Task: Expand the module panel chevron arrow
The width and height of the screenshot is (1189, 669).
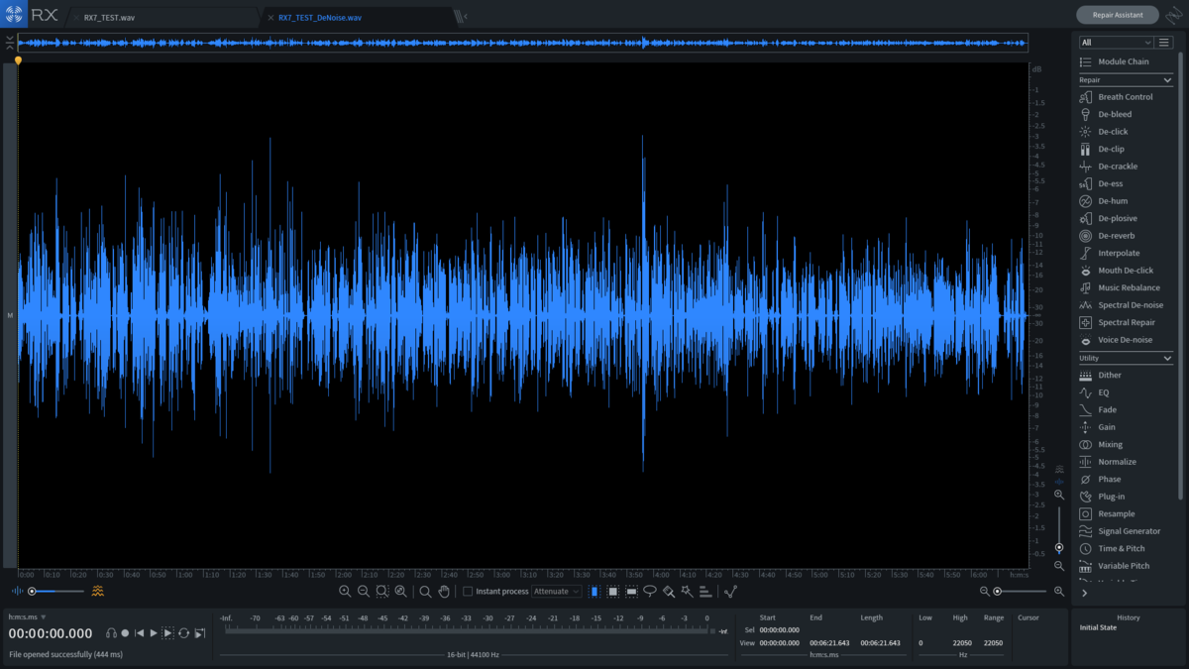Action: tap(1085, 593)
